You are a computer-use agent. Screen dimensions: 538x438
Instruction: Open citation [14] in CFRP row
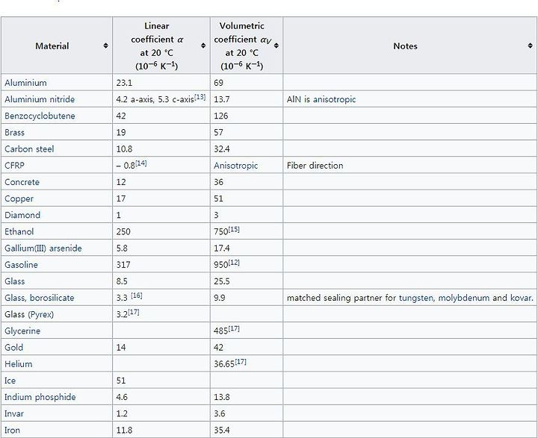pos(141,163)
